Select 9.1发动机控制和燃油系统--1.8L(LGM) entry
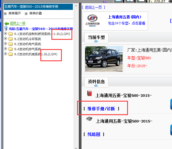 click(42, 34)
